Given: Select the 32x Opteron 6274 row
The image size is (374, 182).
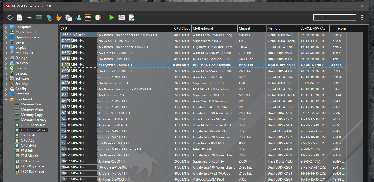Looking at the screenshot, I should [203, 95].
